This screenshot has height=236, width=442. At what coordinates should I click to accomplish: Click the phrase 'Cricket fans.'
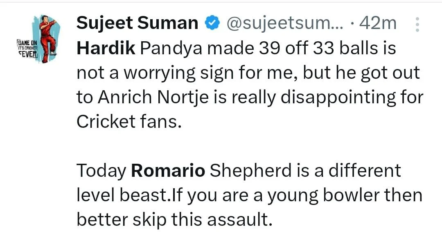[x=129, y=122]
